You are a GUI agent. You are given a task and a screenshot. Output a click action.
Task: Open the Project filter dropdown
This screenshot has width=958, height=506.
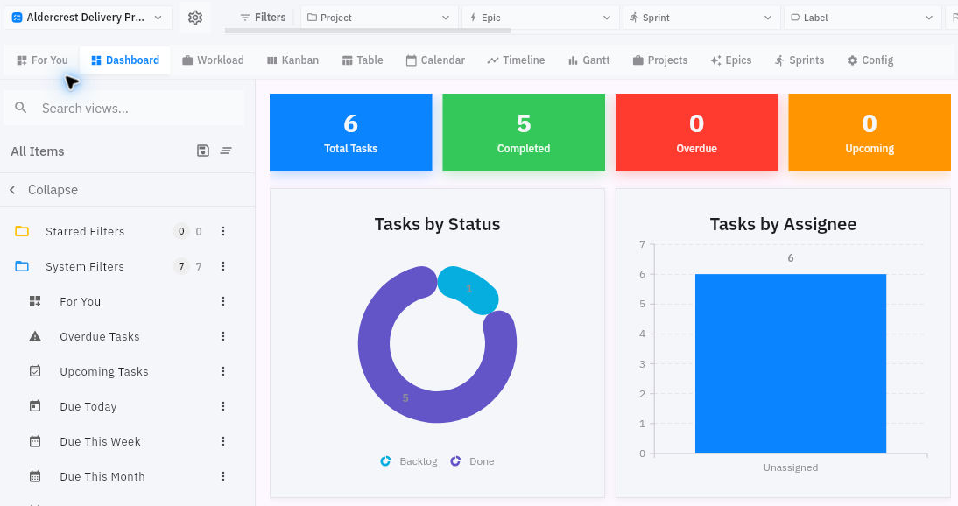pyautogui.click(x=379, y=18)
